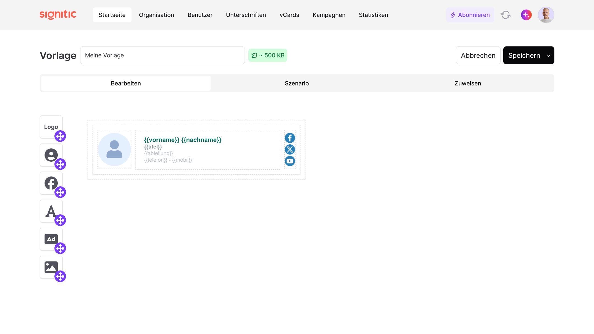Click the sync refresh icon
This screenshot has height=334, width=594.
tap(506, 15)
